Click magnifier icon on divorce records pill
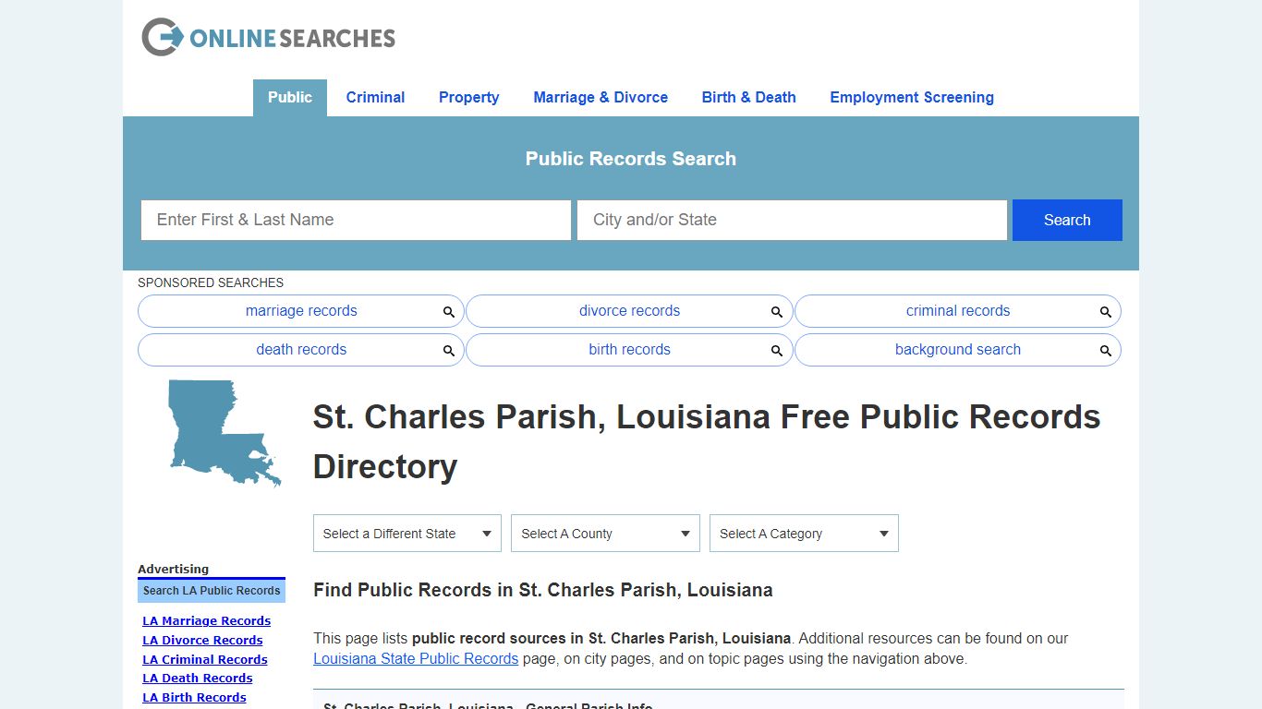The width and height of the screenshot is (1262, 709). click(777, 312)
